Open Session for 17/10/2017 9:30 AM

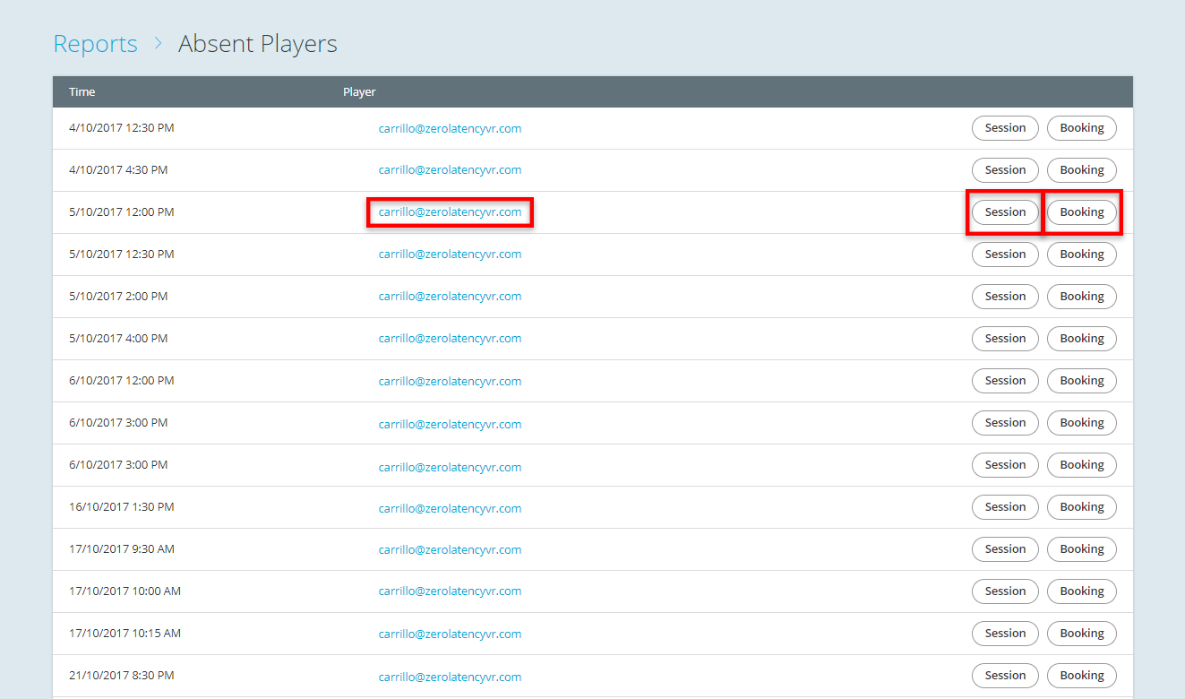pos(1005,549)
